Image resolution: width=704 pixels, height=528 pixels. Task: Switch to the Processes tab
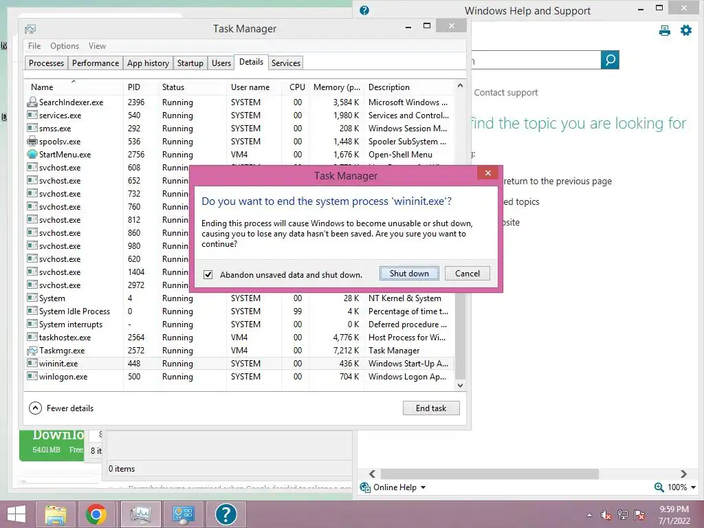coord(46,63)
